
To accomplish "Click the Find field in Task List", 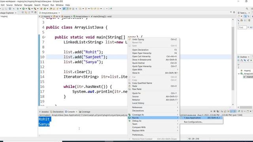I will (242, 28).
